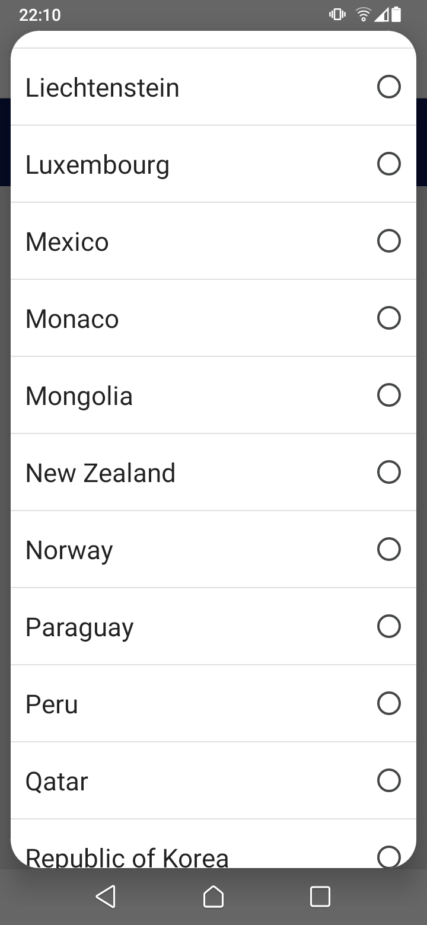This screenshot has height=925, width=427.
Task: Tap the Norway country label
Action: pyautogui.click(x=69, y=551)
